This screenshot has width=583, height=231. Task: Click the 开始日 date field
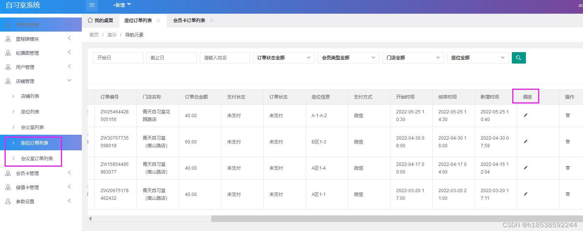tap(118, 58)
